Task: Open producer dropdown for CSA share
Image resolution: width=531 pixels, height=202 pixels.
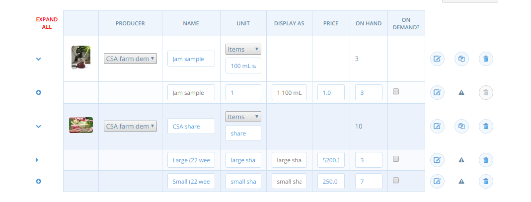Action: coord(130,126)
